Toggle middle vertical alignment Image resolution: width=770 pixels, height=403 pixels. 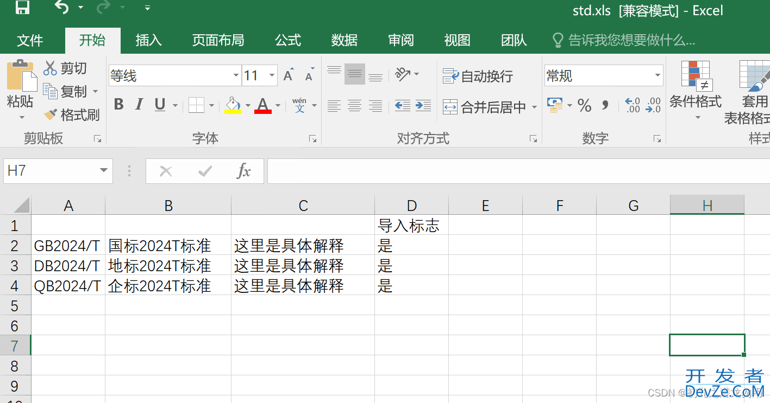tap(355, 74)
